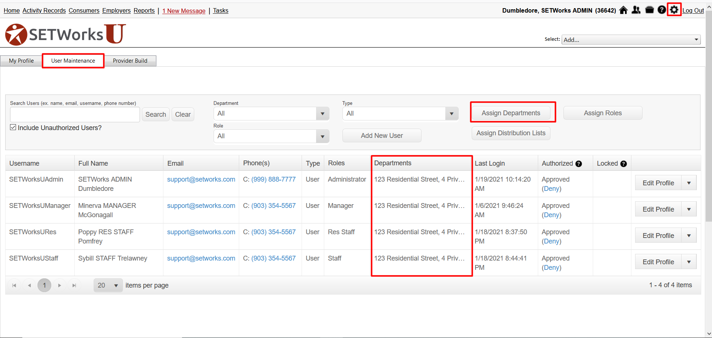Viewport: 712px width, 338px height.
Task: Go to first page of results
Action: pyautogui.click(x=14, y=285)
